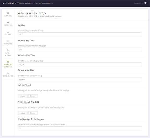Enable Infinite Scroll
The image size is (150, 138).
point(23,96)
